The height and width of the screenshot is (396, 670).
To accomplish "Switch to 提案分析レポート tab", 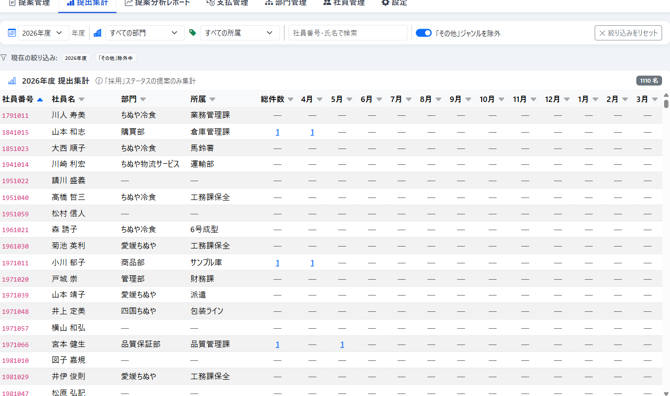I will (x=157, y=3).
